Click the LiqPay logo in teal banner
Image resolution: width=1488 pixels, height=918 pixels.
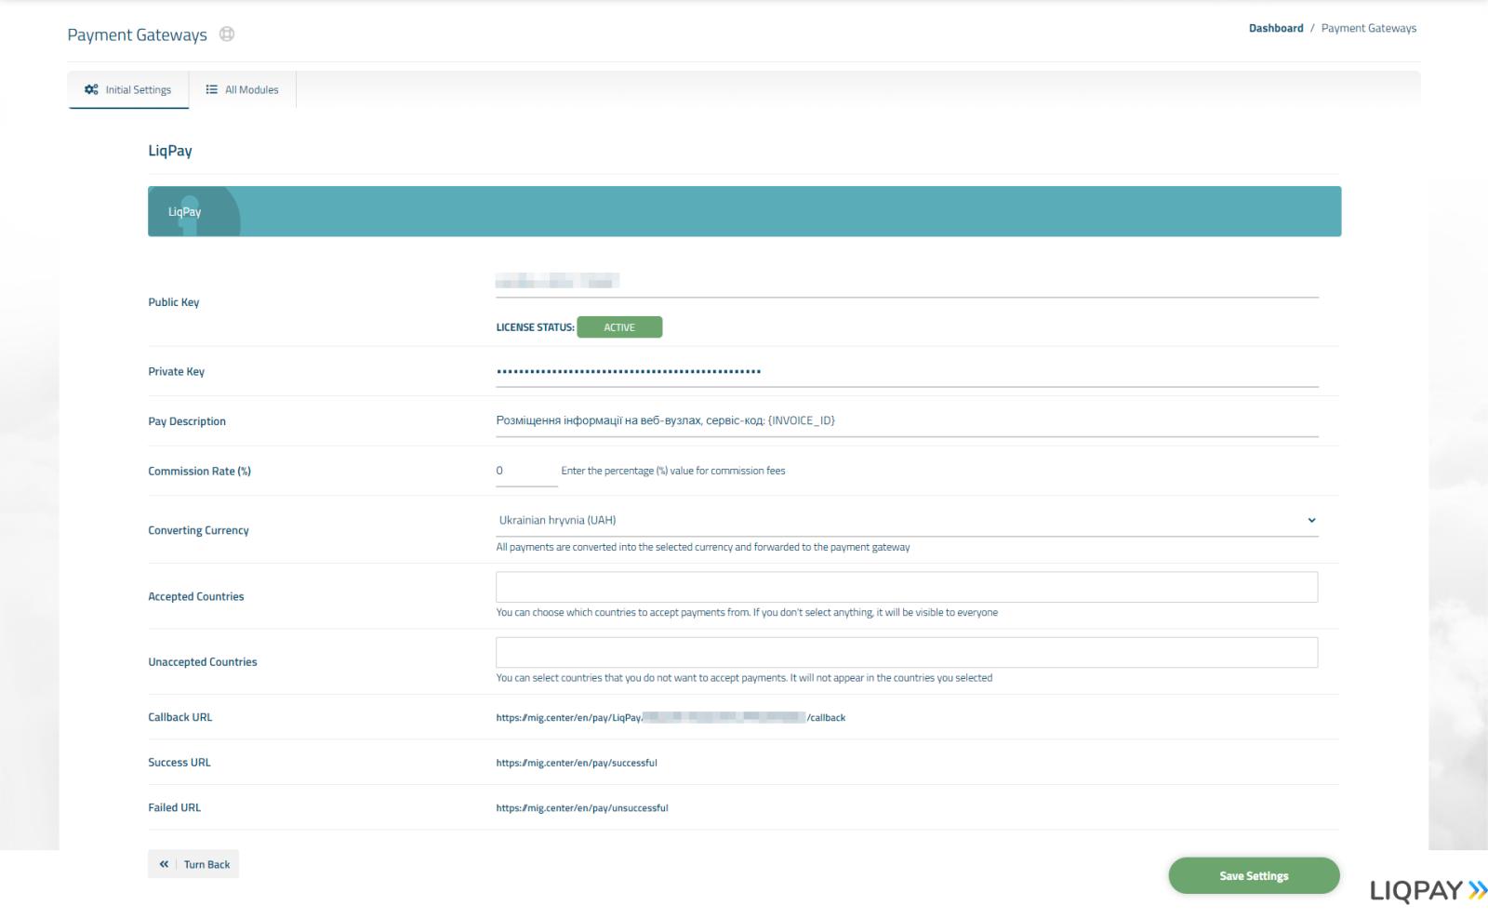(185, 212)
